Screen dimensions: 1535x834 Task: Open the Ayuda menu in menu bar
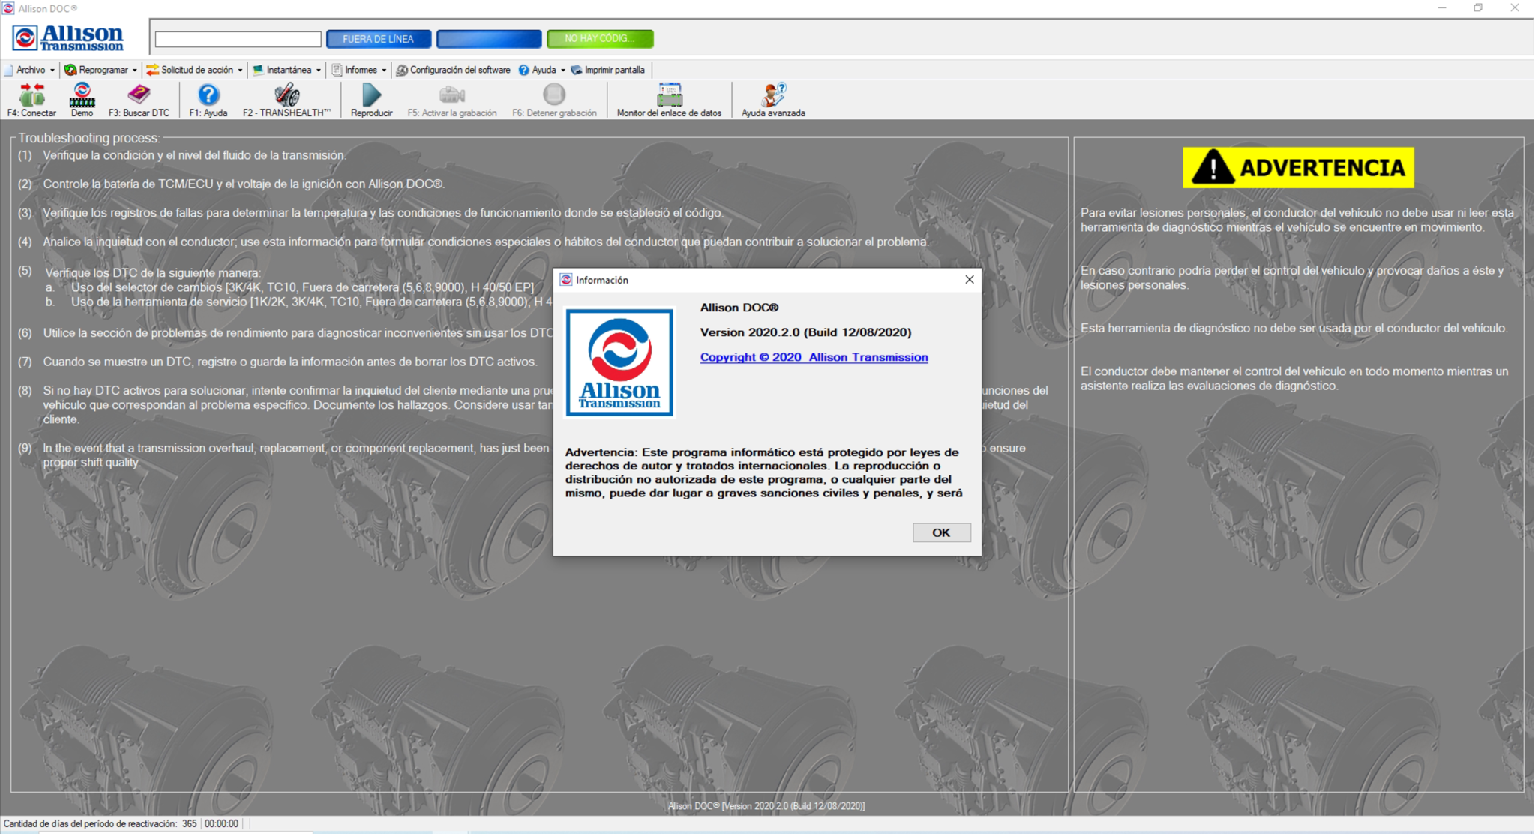pyautogui.click(x=542, y=70)
